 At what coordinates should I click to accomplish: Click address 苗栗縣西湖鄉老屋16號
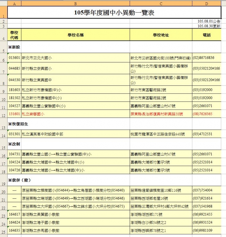[161, 198]
